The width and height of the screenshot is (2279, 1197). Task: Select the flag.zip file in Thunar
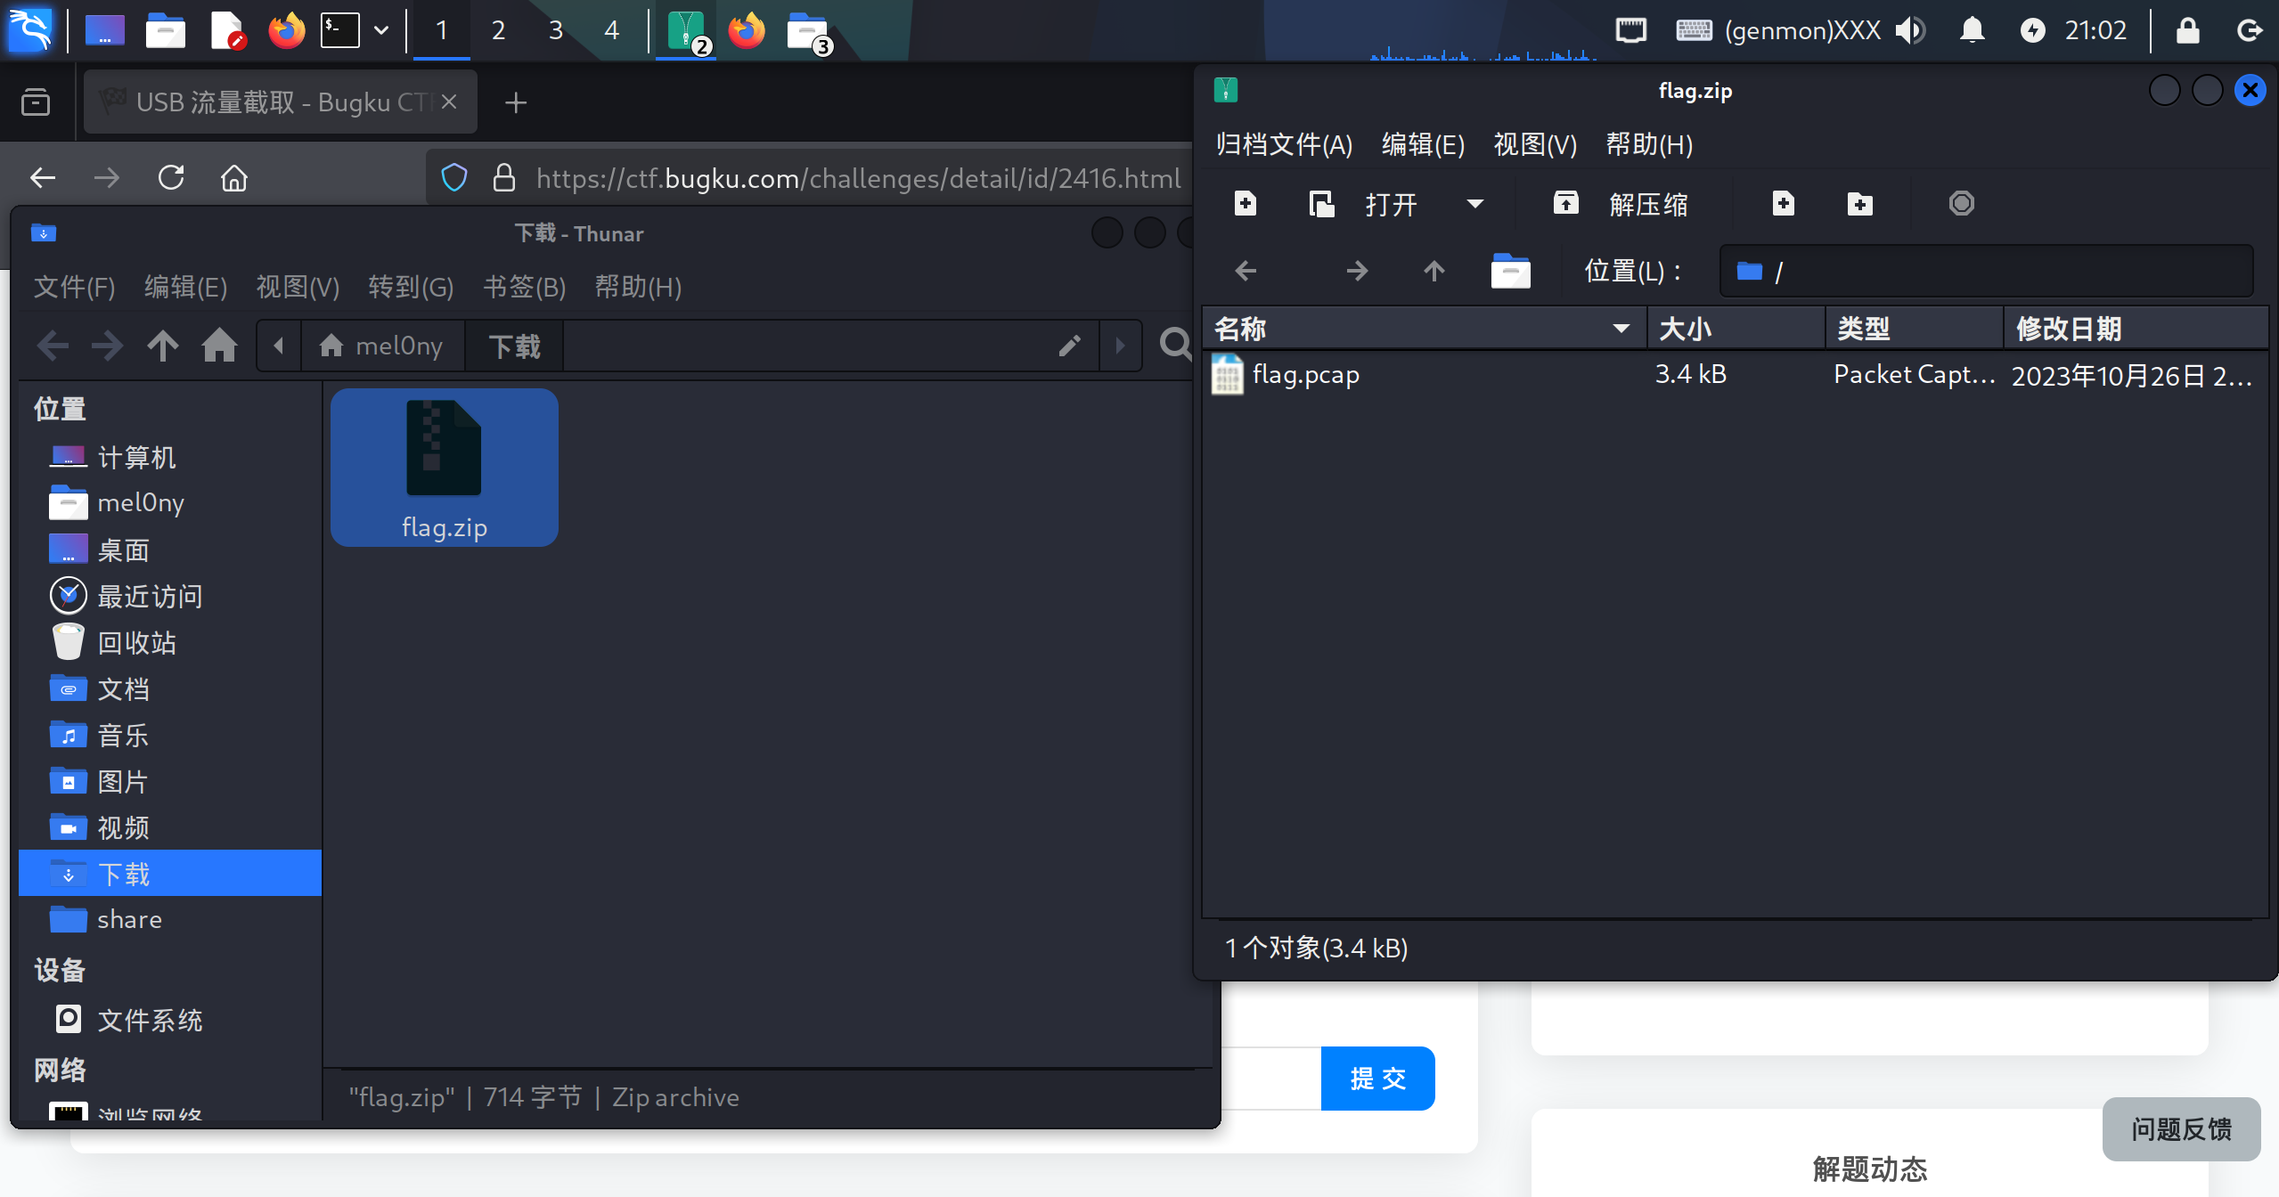click(444, 468)
